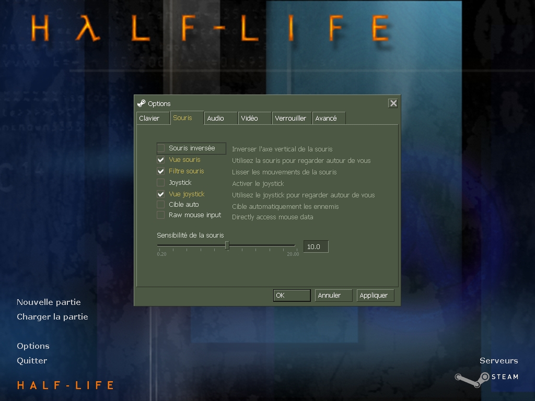
Task: Uncheck the Vue souris checkbox
Action: pos(161,160)
